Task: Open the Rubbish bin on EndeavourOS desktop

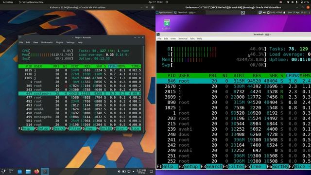Action: point(167,24)
